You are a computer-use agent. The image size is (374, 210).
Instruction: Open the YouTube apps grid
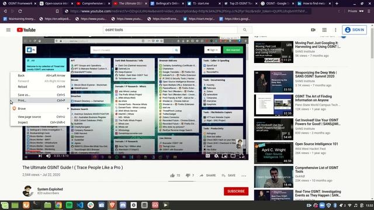point(324,30)
